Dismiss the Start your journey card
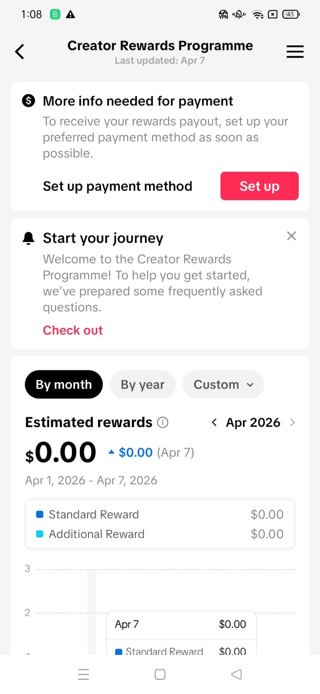This screenshot has width=320, height=694. point(291,236)
